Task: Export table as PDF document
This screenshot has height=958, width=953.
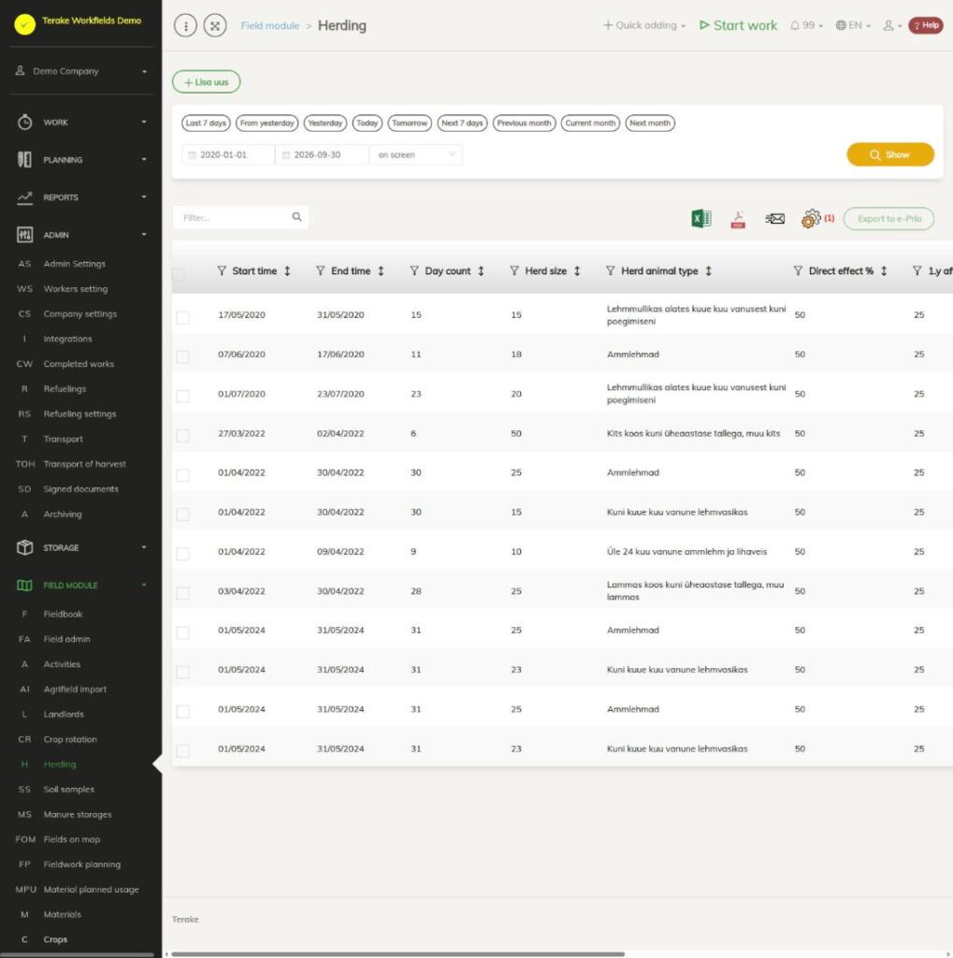Action: [x=738, y=219]
